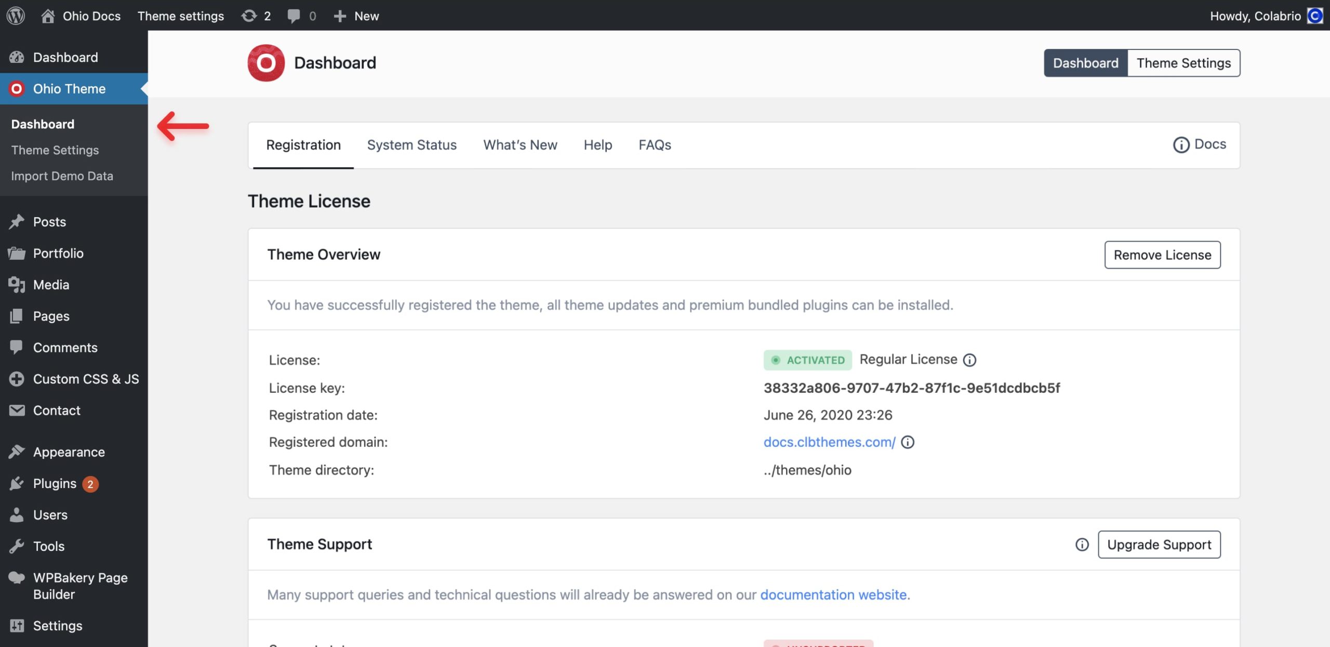Open the Docs link in tab bar
The image size is (1330, 647).
[1210, 144]
